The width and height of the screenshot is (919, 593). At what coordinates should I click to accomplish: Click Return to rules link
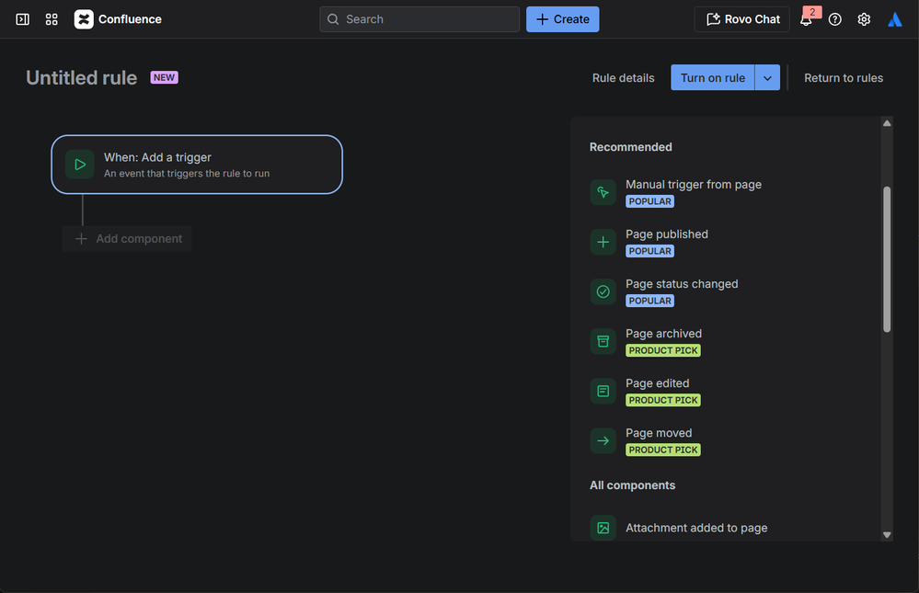click(x=844, y=78)
